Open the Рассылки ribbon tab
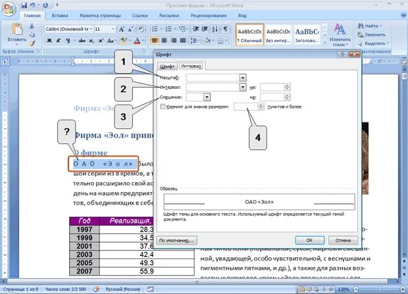The height and width of the screenshot is (294, 408). click(169, 15)
